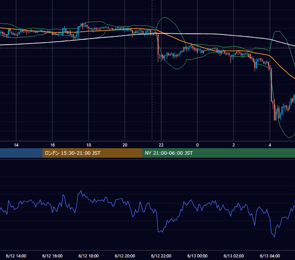Click the 6/13 02:00 date label
Image resolution: width=295 pixels, height=260 pixels.
click(x=234, y=256)
